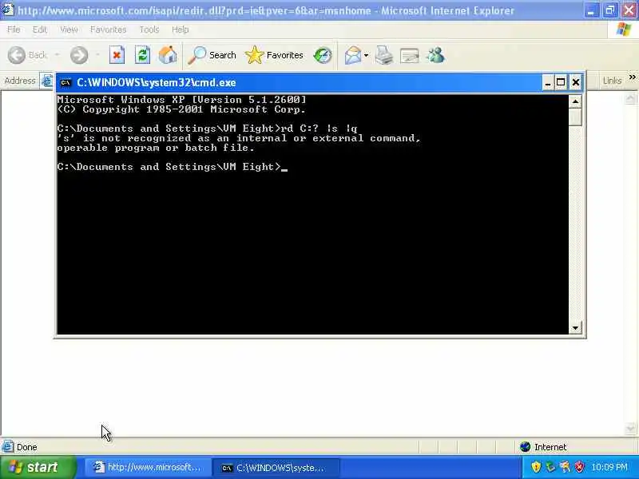Close the cmd.exe window
The image size is (639, 479).
coord(575,83)
